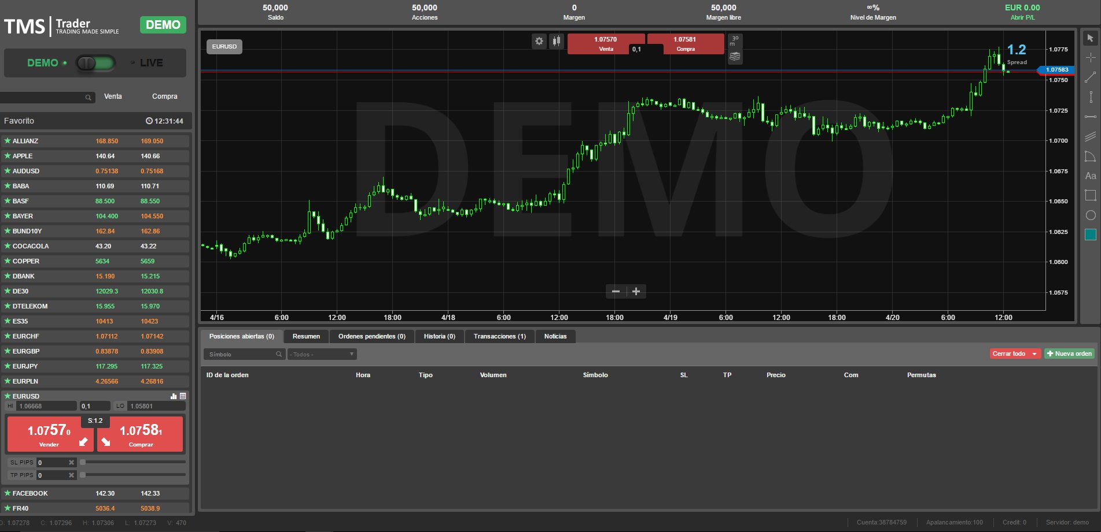Expand the Cerrar todo dropdown arrow
This screenshot has height=532, width=1101.
click(1034, 354)
